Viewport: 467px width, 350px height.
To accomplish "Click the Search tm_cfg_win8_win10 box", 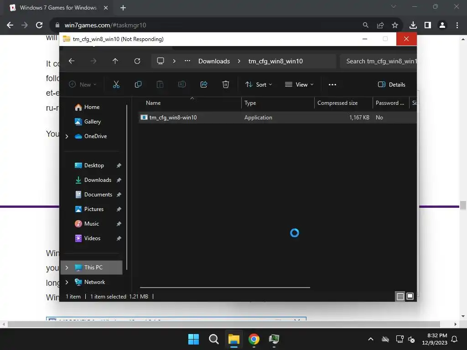I will [x=378, y=61].
